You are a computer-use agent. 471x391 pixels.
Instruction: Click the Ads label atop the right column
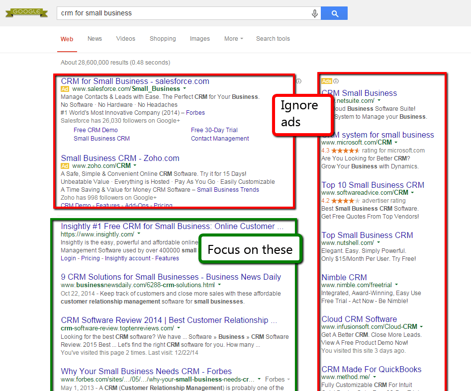pos(326,80)
